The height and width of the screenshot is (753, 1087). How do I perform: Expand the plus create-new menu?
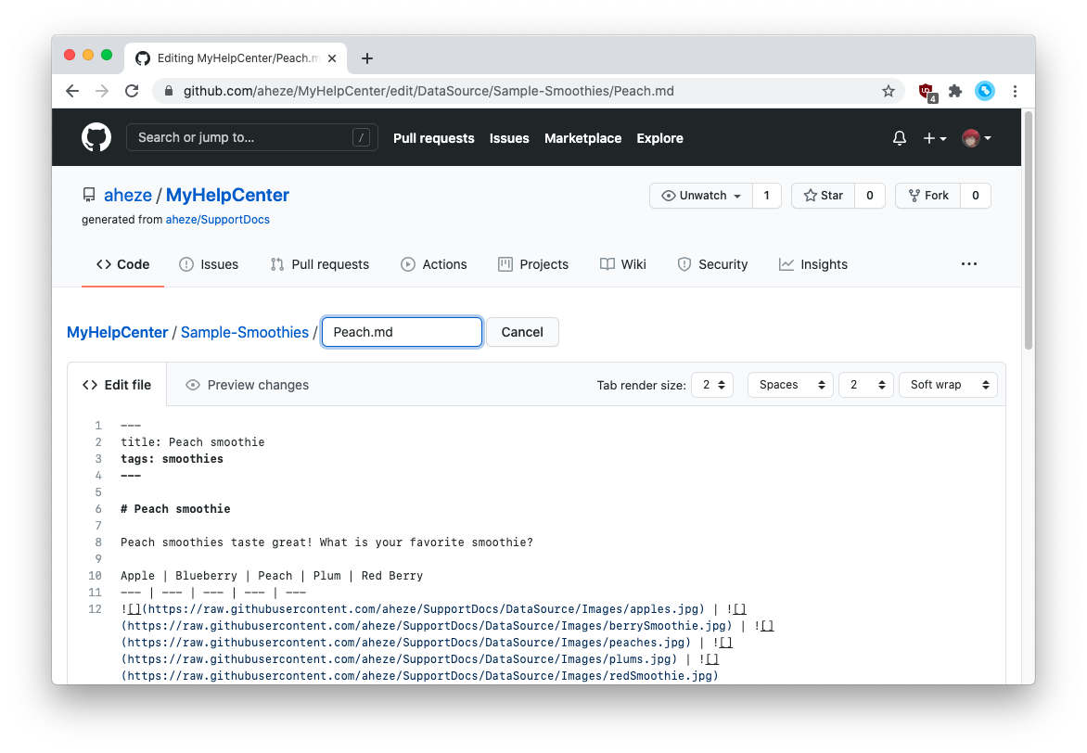[935, 138]
